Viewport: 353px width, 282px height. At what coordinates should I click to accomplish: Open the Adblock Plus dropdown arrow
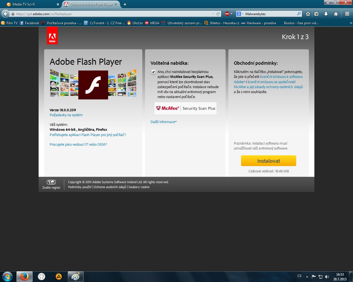[231, 14]
